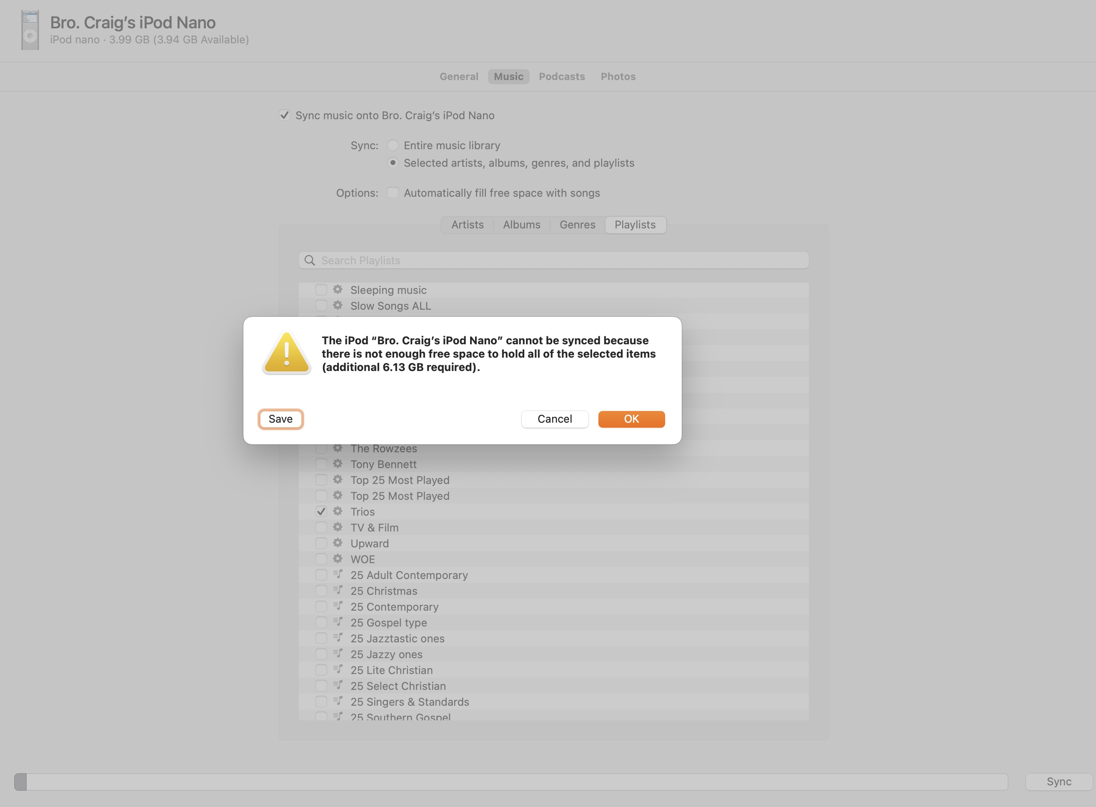The width and height of the screenshot is (1096, 807).
Task: Enable Automatically fill free space with songs
Action: click(x=393, y=193)
